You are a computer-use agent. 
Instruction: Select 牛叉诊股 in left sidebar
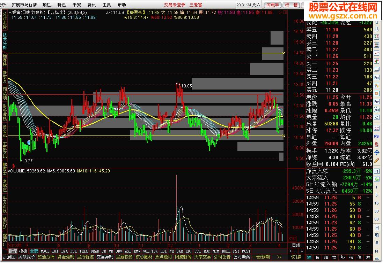tap(5, 204)
